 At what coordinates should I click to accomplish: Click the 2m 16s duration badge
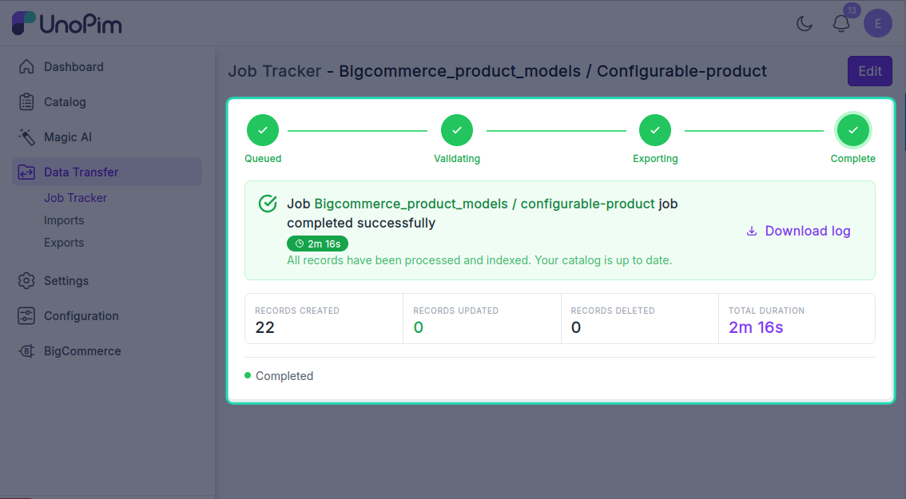tap(318, 244)
